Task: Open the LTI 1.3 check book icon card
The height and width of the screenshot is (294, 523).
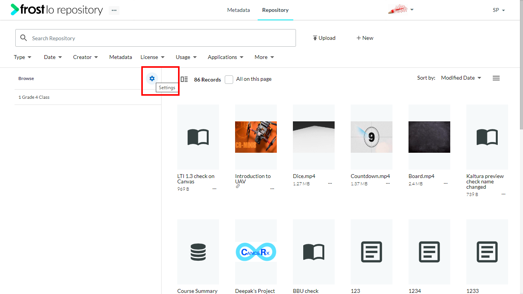Action: coord(198,137)
